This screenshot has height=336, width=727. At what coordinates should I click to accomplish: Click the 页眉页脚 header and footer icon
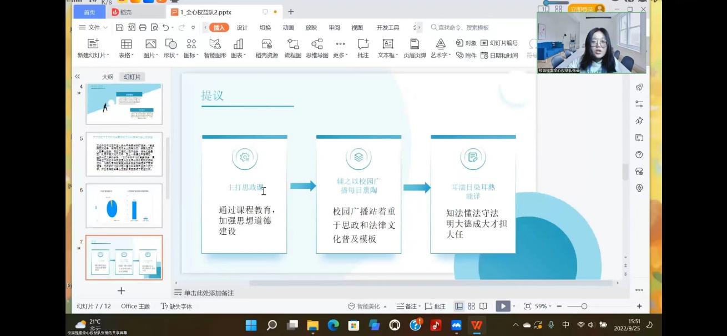(414, 44)
